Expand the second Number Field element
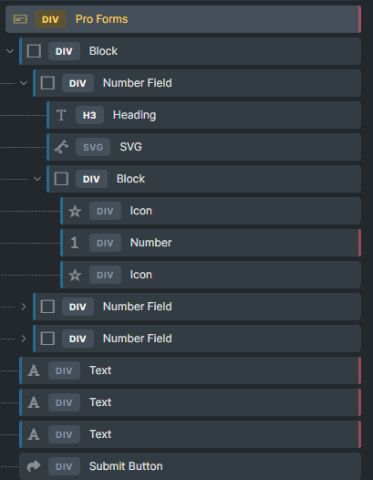Viewport: 373px width, 480px height. (24, 307)
